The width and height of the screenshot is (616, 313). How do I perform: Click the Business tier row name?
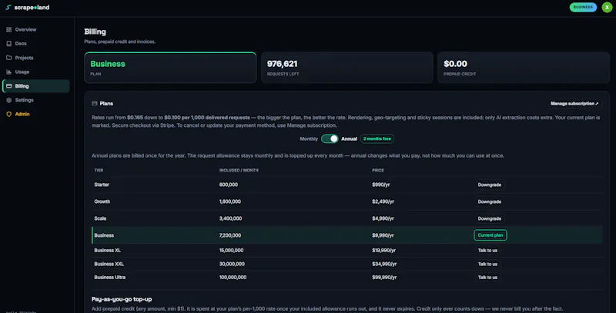pos(104,235)
